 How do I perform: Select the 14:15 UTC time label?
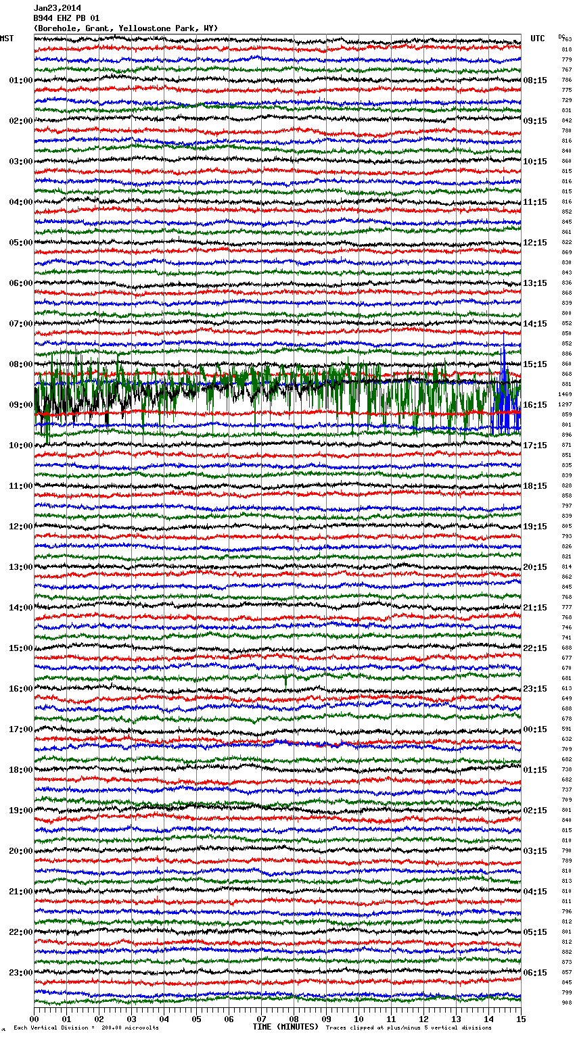click(535, 324)
